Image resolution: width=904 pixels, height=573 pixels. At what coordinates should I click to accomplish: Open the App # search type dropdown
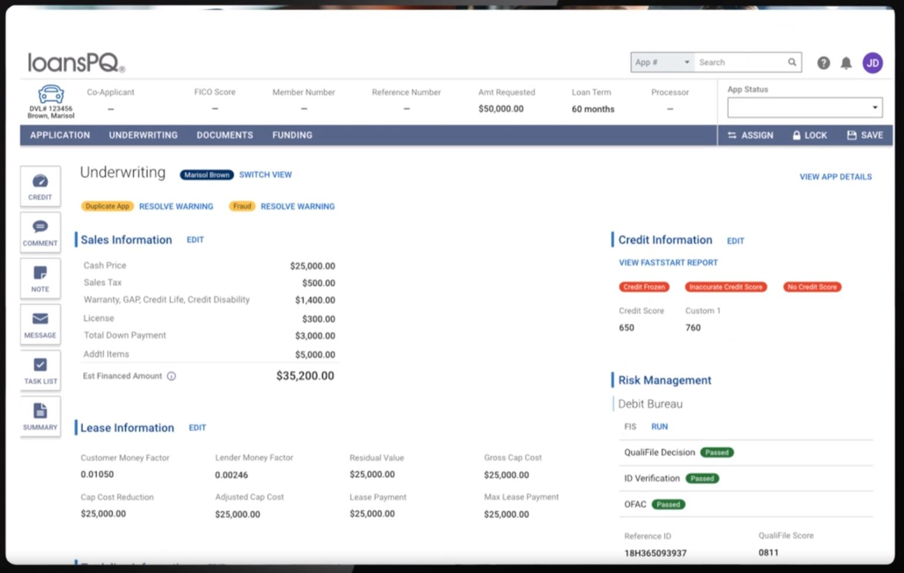[661, 62]
